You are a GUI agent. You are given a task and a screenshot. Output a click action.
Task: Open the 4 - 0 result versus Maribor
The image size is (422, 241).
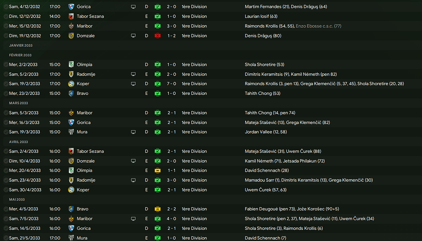pyautogui.click(x=171, y=219)
